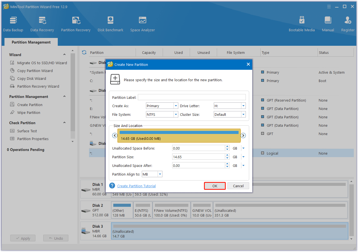Open the Manual
The width and height of the screenshot is (358, 252).
tap(328, 24)
